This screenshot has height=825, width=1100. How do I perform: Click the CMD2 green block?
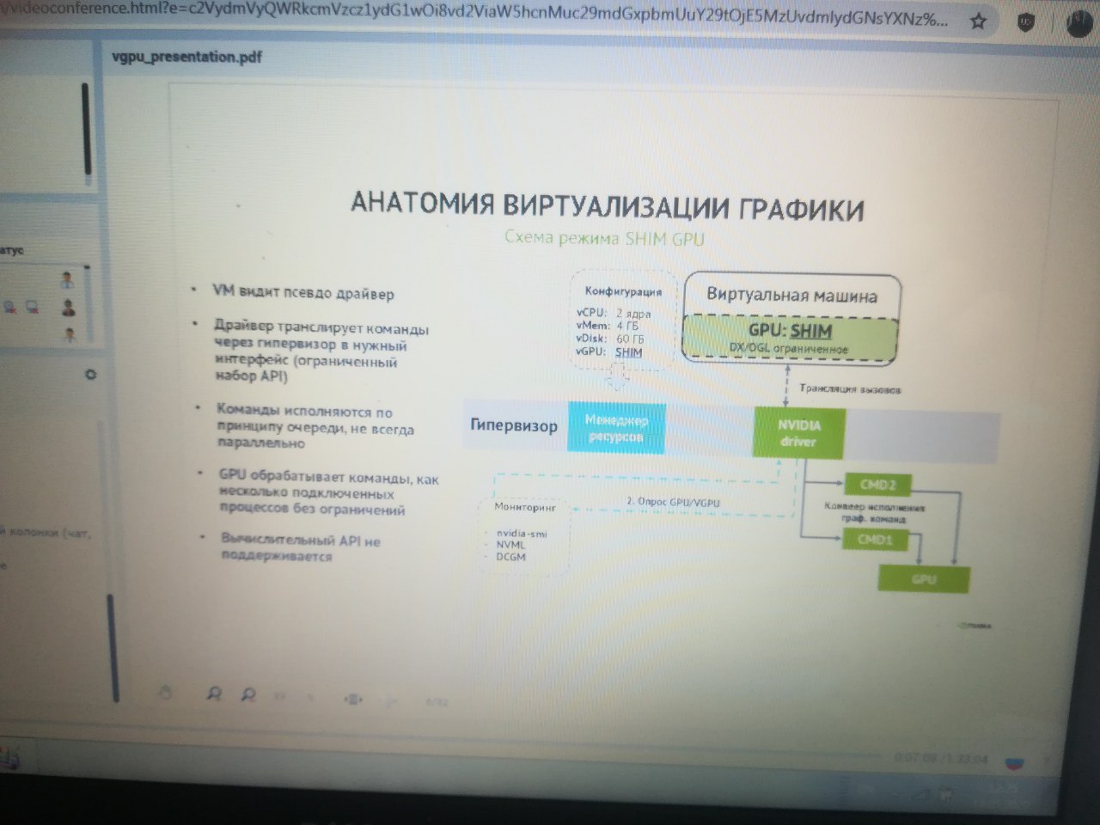(x=877, y=485)
